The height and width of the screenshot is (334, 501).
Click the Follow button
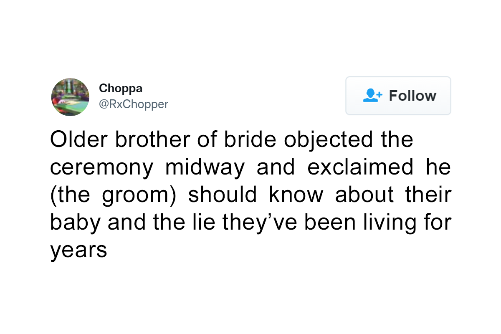coord(398,96)
